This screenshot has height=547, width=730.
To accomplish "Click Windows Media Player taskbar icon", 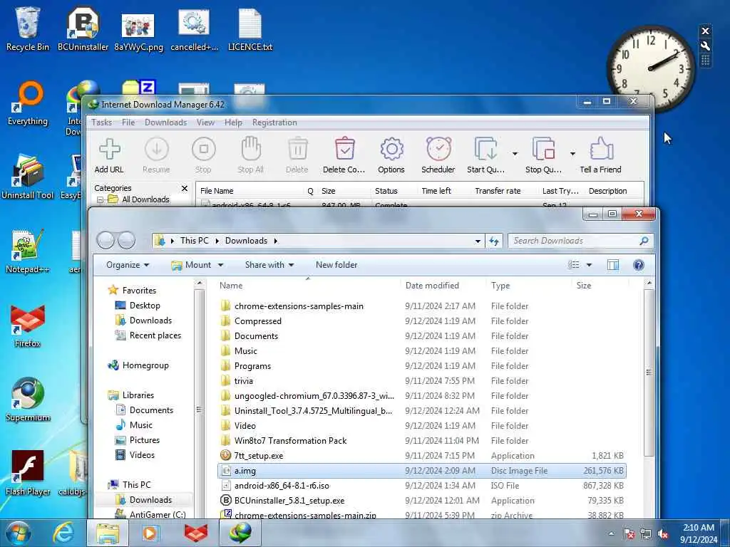I will pyautogui.click(x=150, y=533).
